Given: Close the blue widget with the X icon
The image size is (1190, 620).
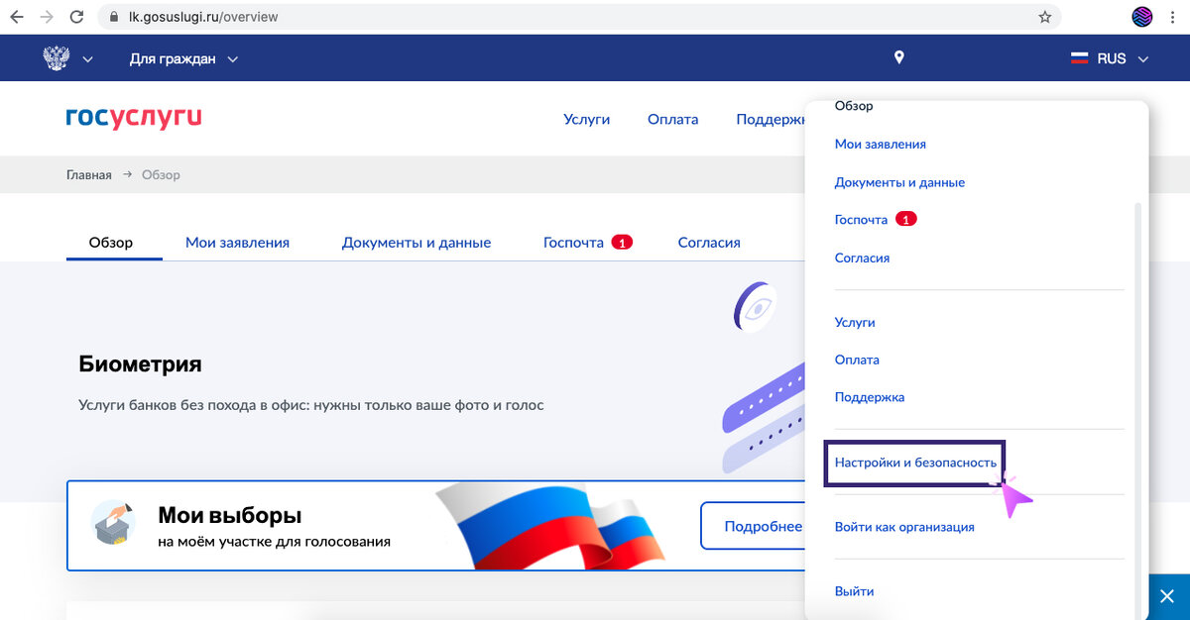Looking at the screenshot, I should [x=1167, y=597].
